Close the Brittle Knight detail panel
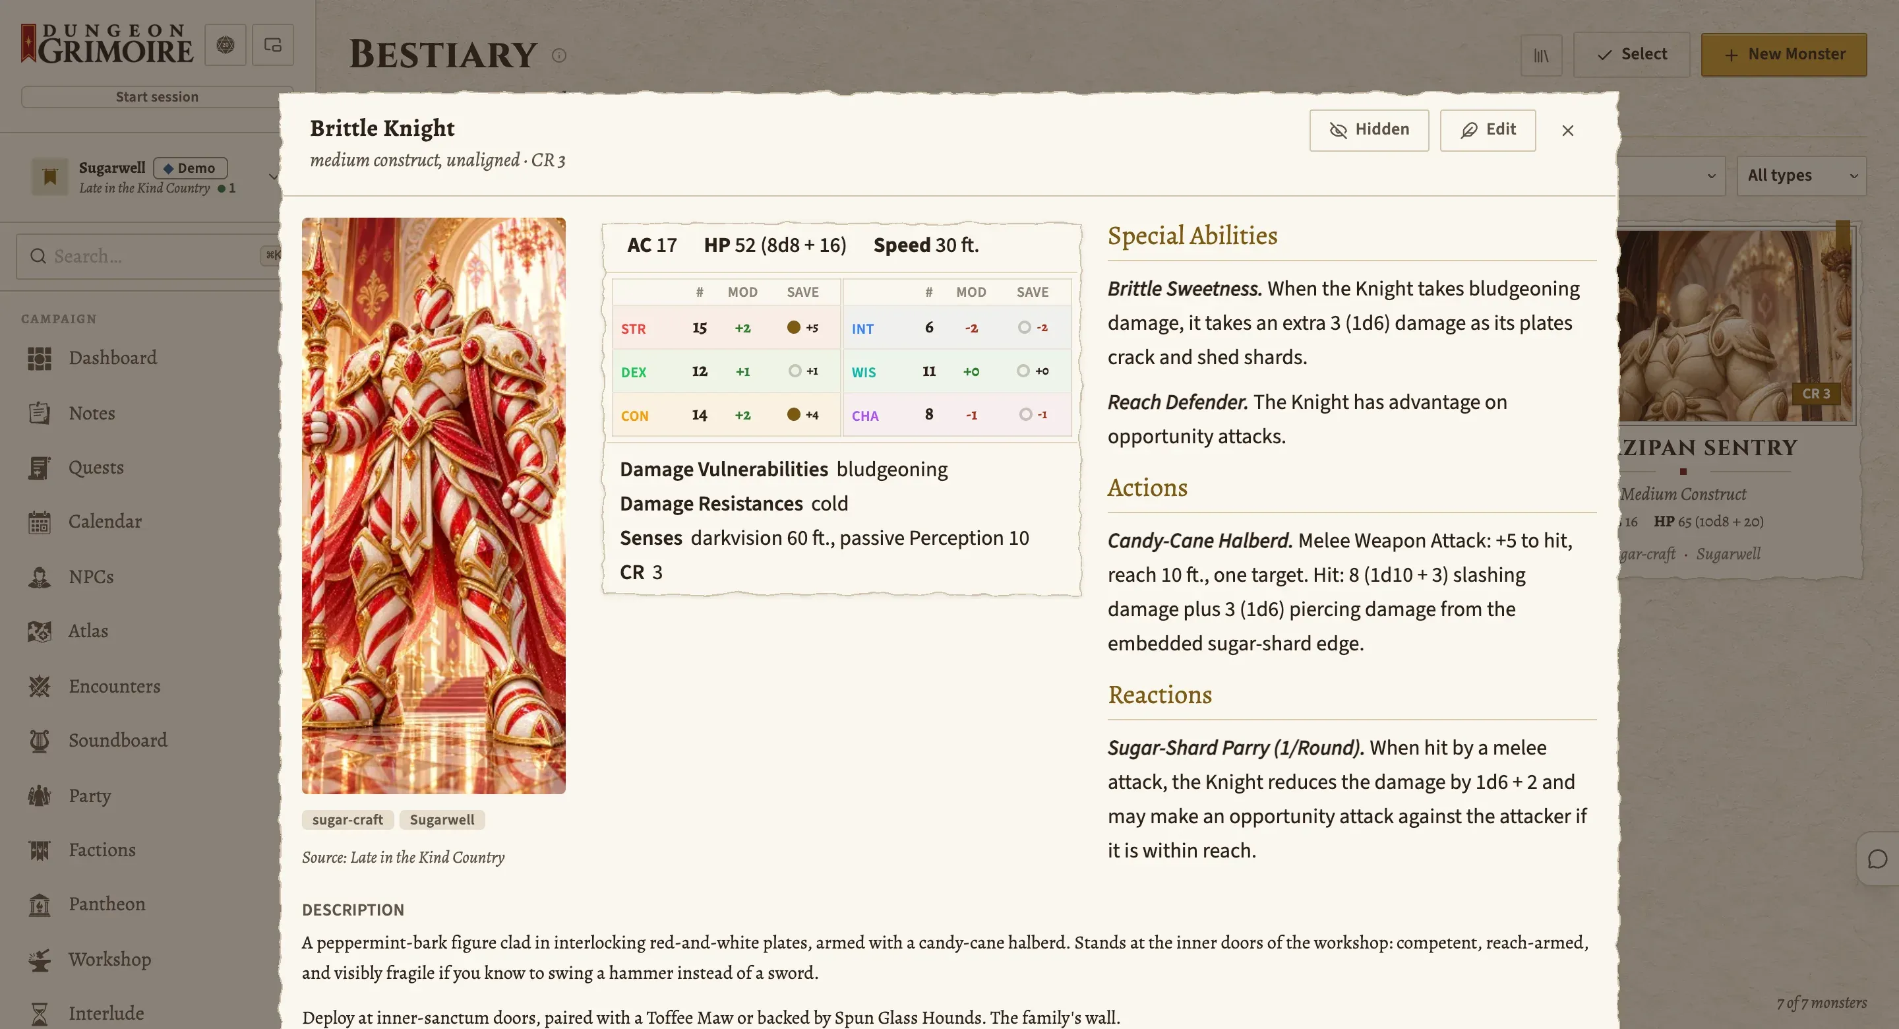 point(1568,131)
